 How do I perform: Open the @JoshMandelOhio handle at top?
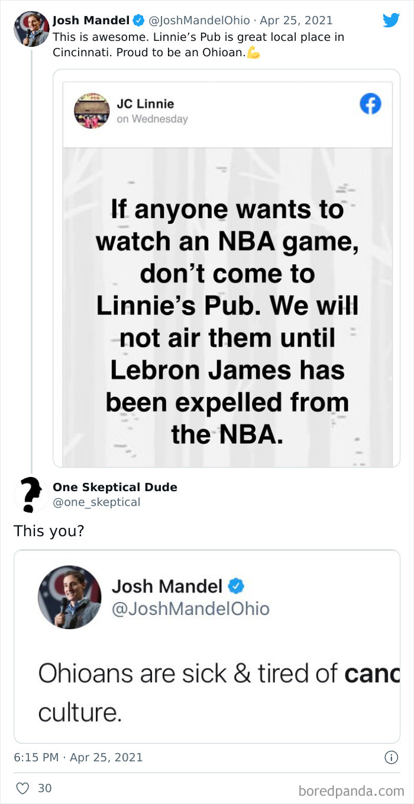[200, 21]
